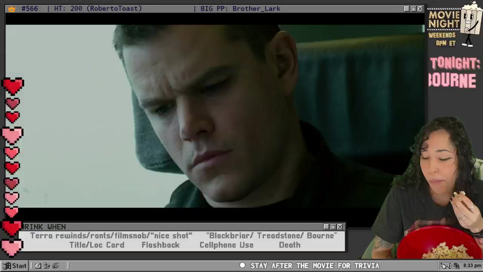The height and width of the screenshot is (272, 483).
Task: Click the white dot before the trivia notice
Action: click(x=243, y=265)
